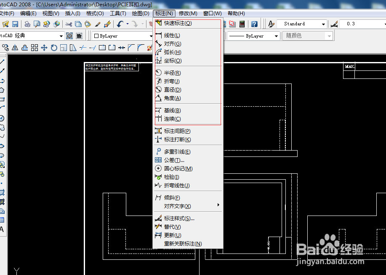Viewport: 386px width, 275px height.
Task: Choose 半径(R) dimension
Action: pyautogui.click(x=188, y=73)
